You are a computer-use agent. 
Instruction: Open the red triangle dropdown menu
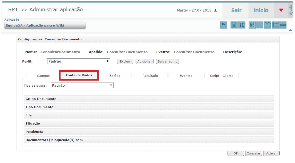[x=281, y=10]
